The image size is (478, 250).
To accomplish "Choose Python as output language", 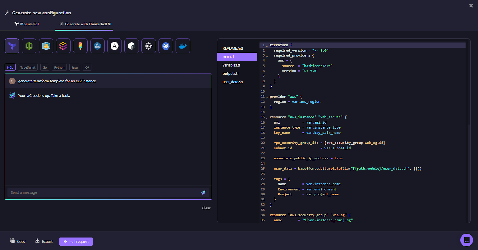I will (59, 67).
